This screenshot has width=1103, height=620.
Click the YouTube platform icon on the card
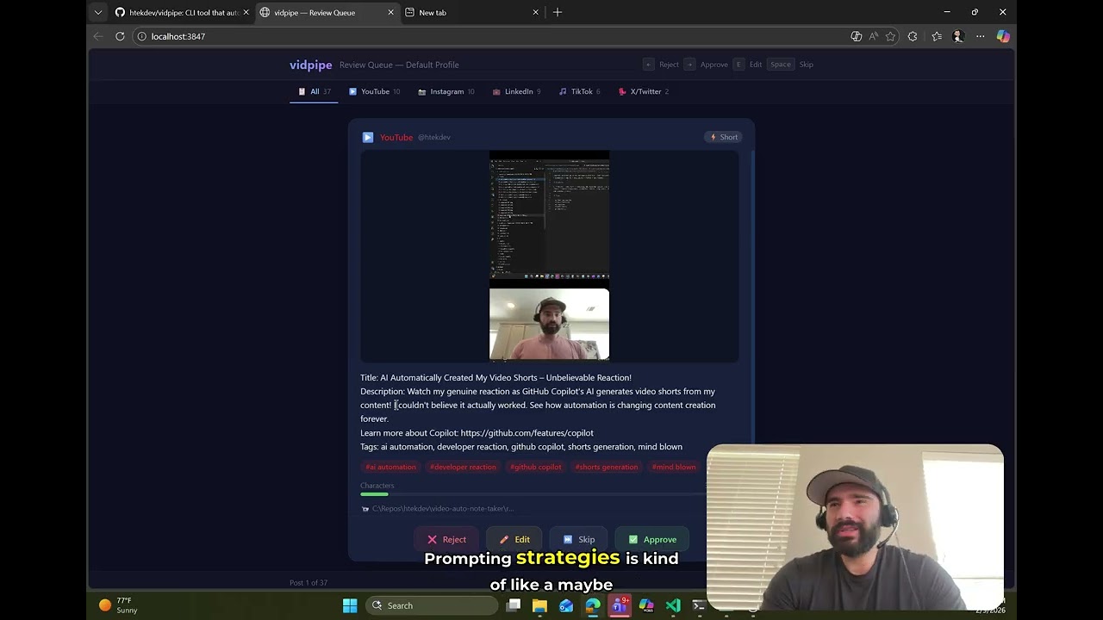click(368, 137)
